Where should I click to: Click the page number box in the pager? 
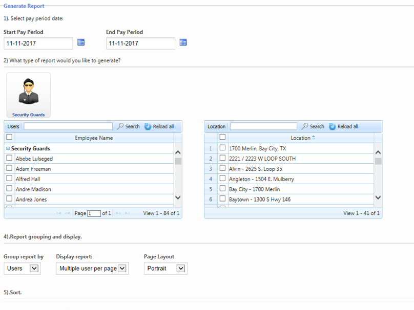click(x=94, y=213)
